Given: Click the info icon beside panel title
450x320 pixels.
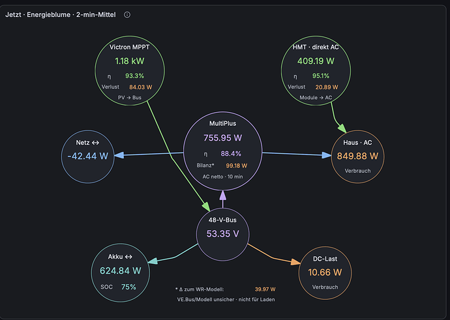Looking at the screenshot, I should [127, 14].
